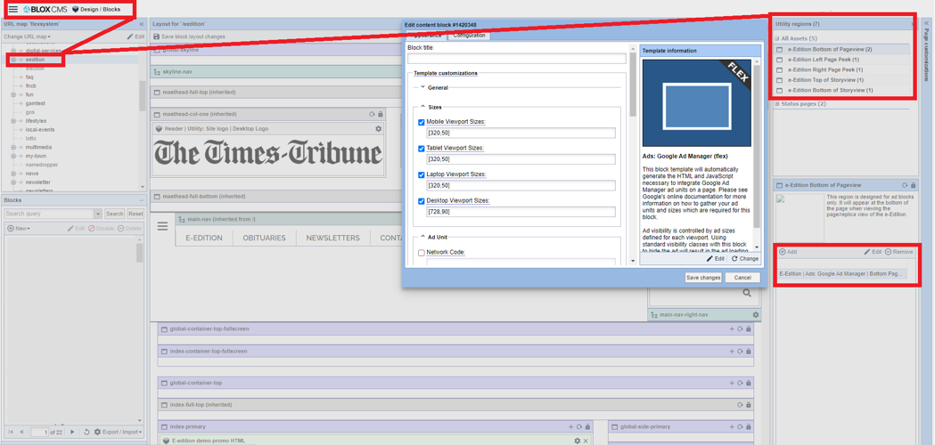Viewport: 935px width, 445px height.
Task: Click Cancel button in dialog
Action: tap(742, 278)
